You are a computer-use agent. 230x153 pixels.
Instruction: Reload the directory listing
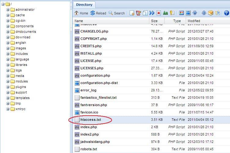(98, 13)
